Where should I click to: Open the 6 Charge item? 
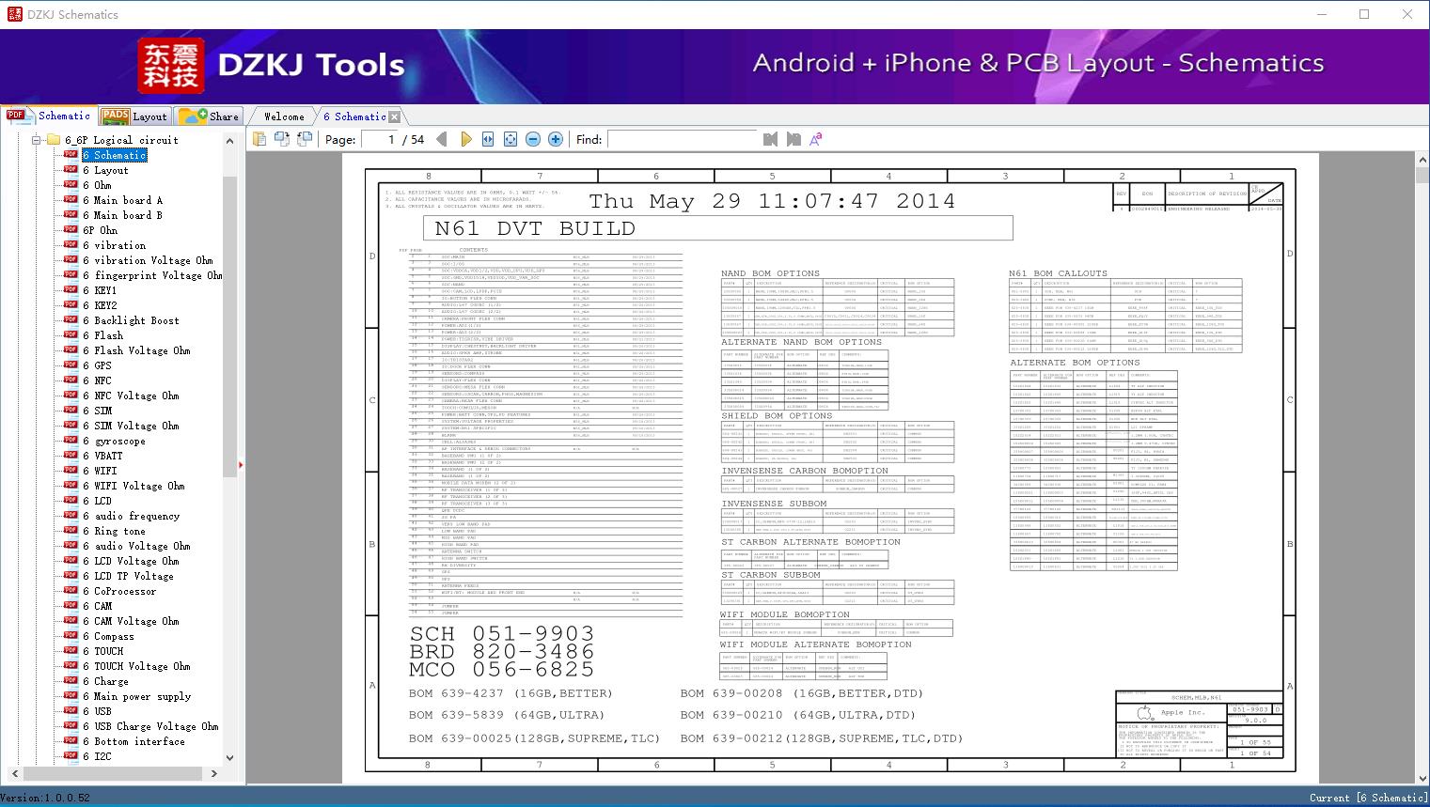point(105,681)
